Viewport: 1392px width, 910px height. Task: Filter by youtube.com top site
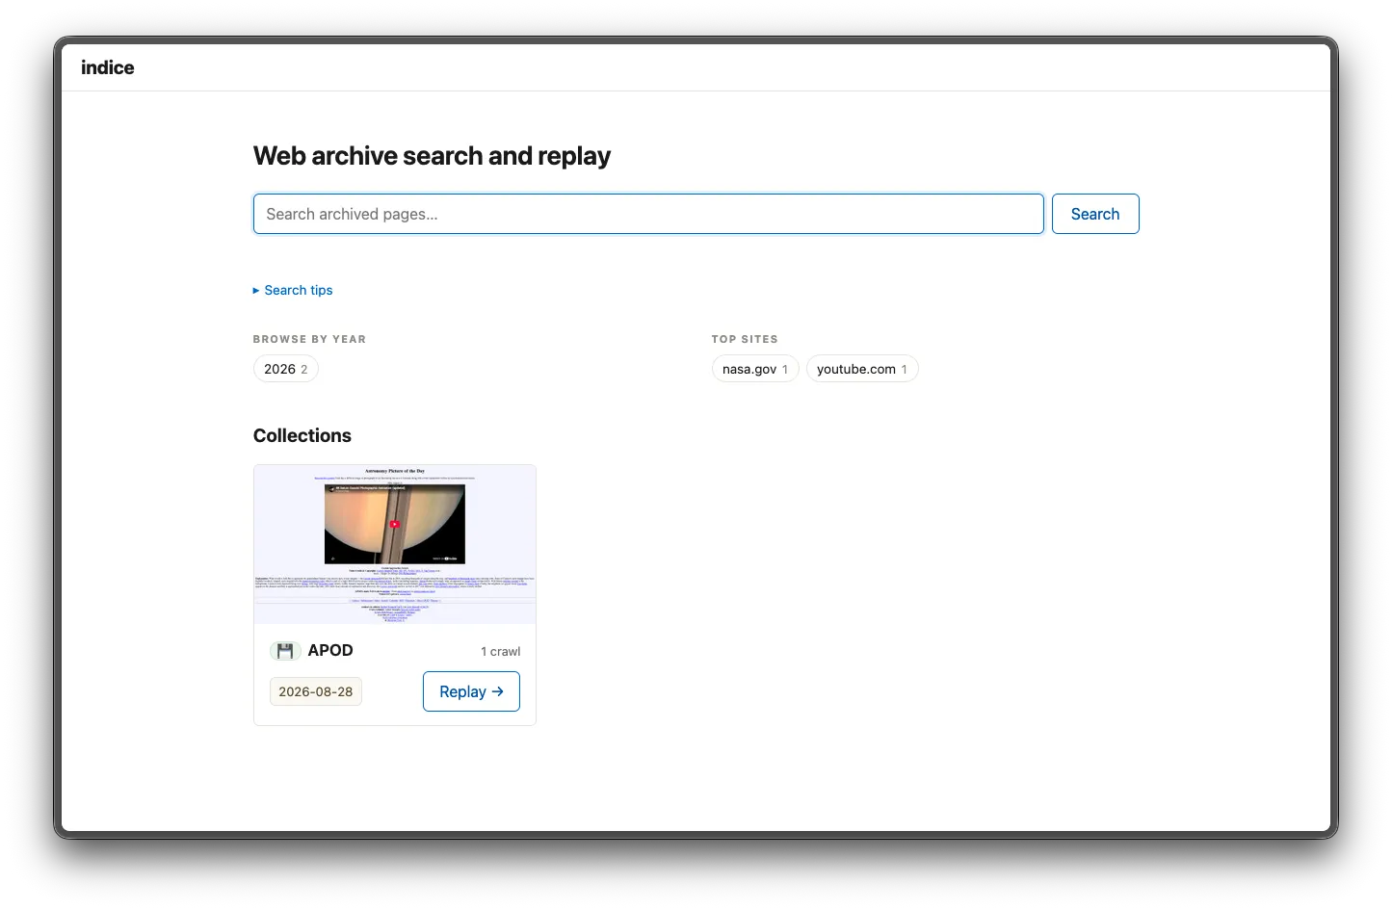click(x=862, y=369)
